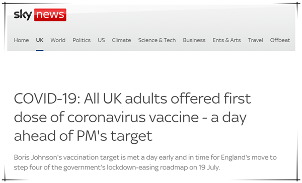Click the headline line 'ahead of PM's target'
The height and width of the screenshot is (183, 302).
click(83, 136)
